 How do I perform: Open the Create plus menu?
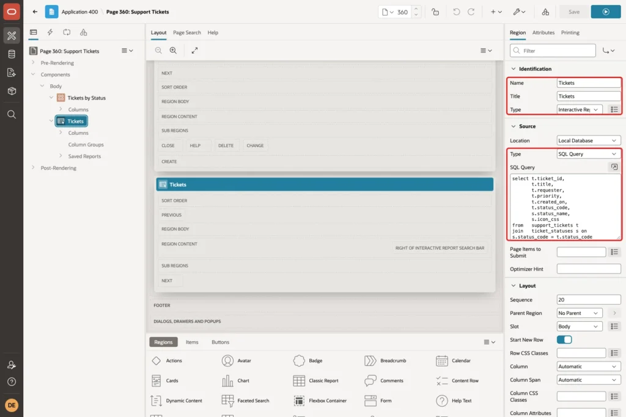coord(496,12)
